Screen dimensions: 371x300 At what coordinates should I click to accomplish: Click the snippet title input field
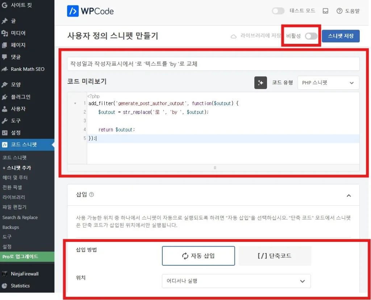(213, 64)
